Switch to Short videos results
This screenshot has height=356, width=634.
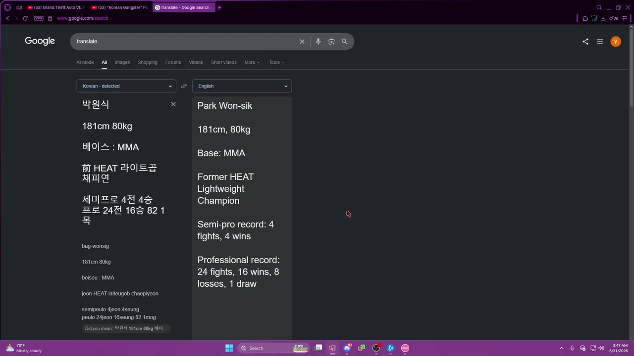coord(224,62)
